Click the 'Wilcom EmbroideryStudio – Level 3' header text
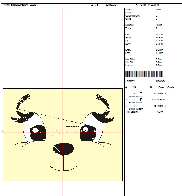The width and height of the screenshot is (182, 196). tap(20, 5)
